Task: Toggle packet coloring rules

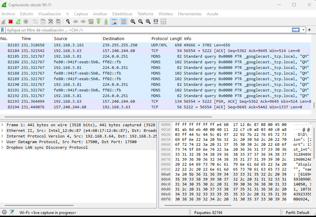Action: pos(123,22)
